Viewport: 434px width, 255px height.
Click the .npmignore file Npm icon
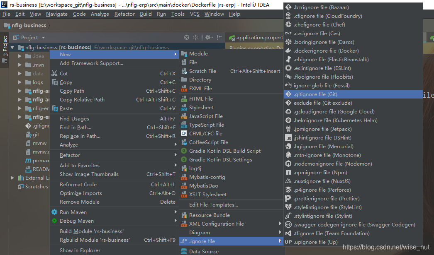click(288, 172)
